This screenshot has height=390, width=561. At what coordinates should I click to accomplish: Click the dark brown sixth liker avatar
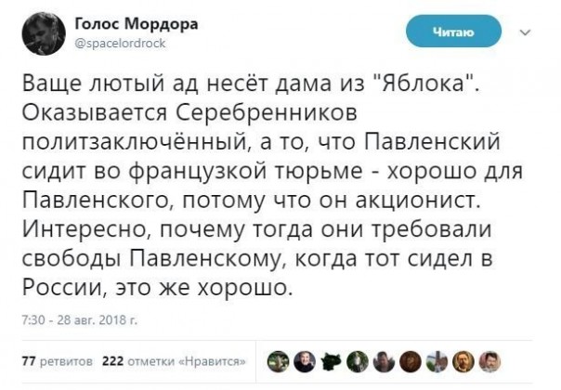410,362
